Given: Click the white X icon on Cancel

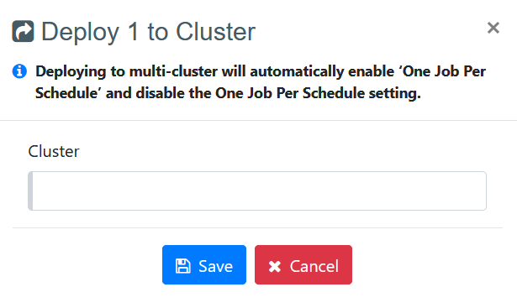Looking at the screenshot, I should point(274,266).
